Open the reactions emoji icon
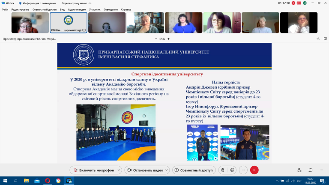This screenshot has width=329, height=185. pos(232,170)
